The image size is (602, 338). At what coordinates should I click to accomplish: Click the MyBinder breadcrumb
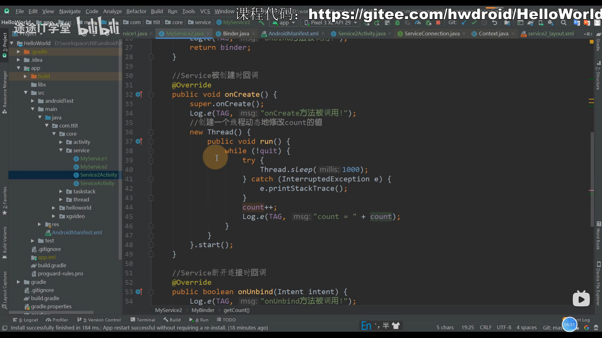pos(203,310)
